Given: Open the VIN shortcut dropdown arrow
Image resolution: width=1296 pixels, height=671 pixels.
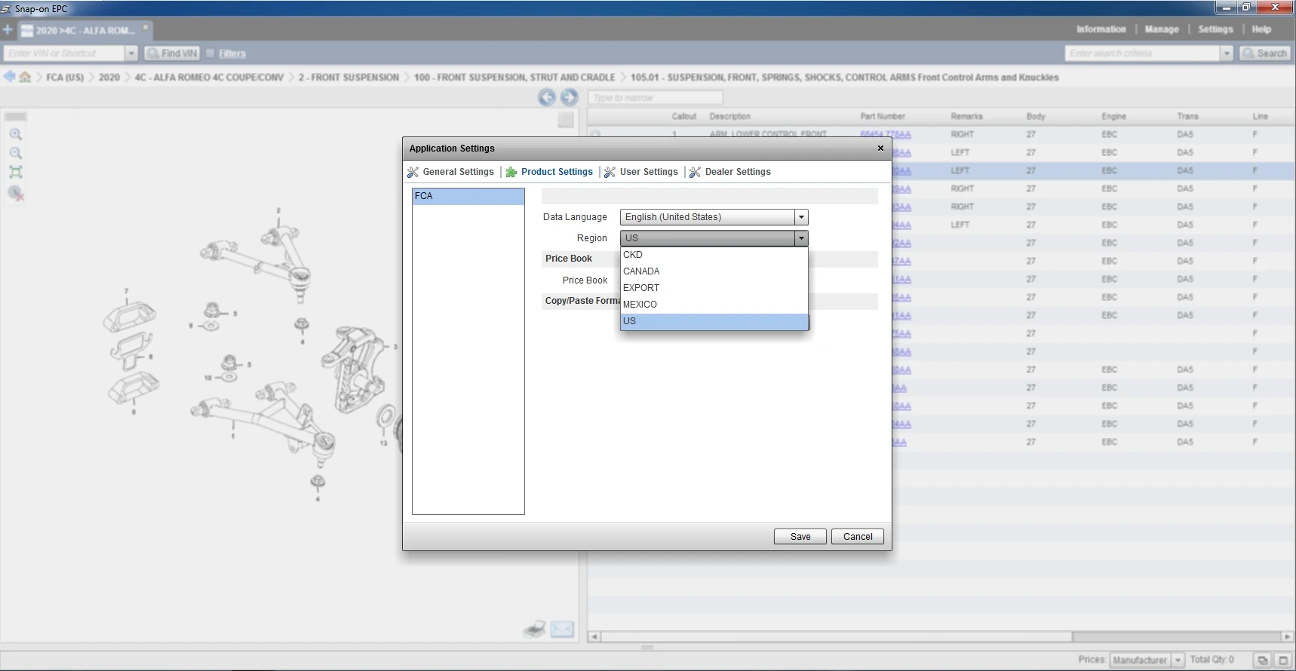Looking at the screenshot, I should (x=131, y=54).
